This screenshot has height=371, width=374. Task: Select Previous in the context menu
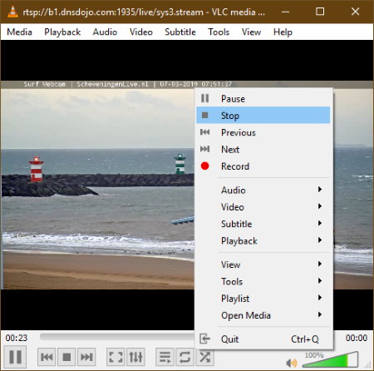click(x=263, y=132)
